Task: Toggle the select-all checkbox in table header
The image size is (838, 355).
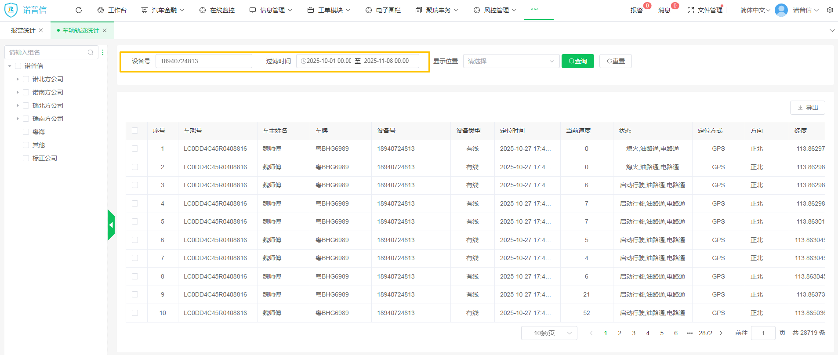Action: [x=135, y=130]
